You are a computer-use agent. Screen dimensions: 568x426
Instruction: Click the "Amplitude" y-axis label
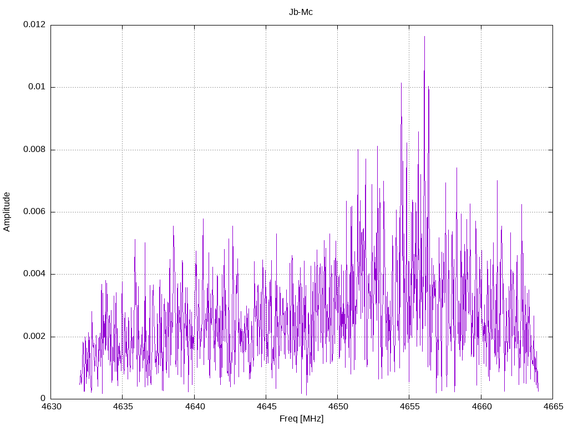[7, 212]
